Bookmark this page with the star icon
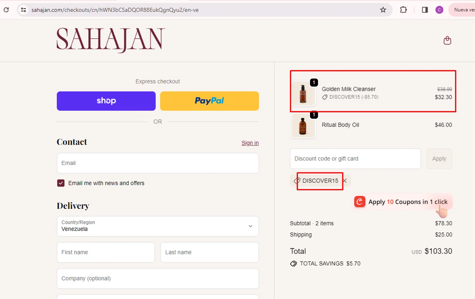 tap(383, 10)
